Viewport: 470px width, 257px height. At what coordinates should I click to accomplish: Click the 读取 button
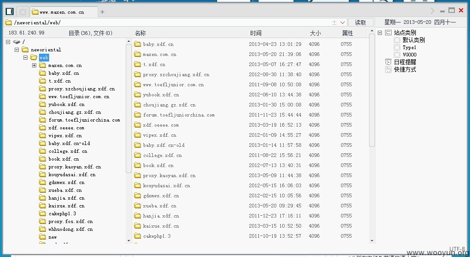(361, 22)
